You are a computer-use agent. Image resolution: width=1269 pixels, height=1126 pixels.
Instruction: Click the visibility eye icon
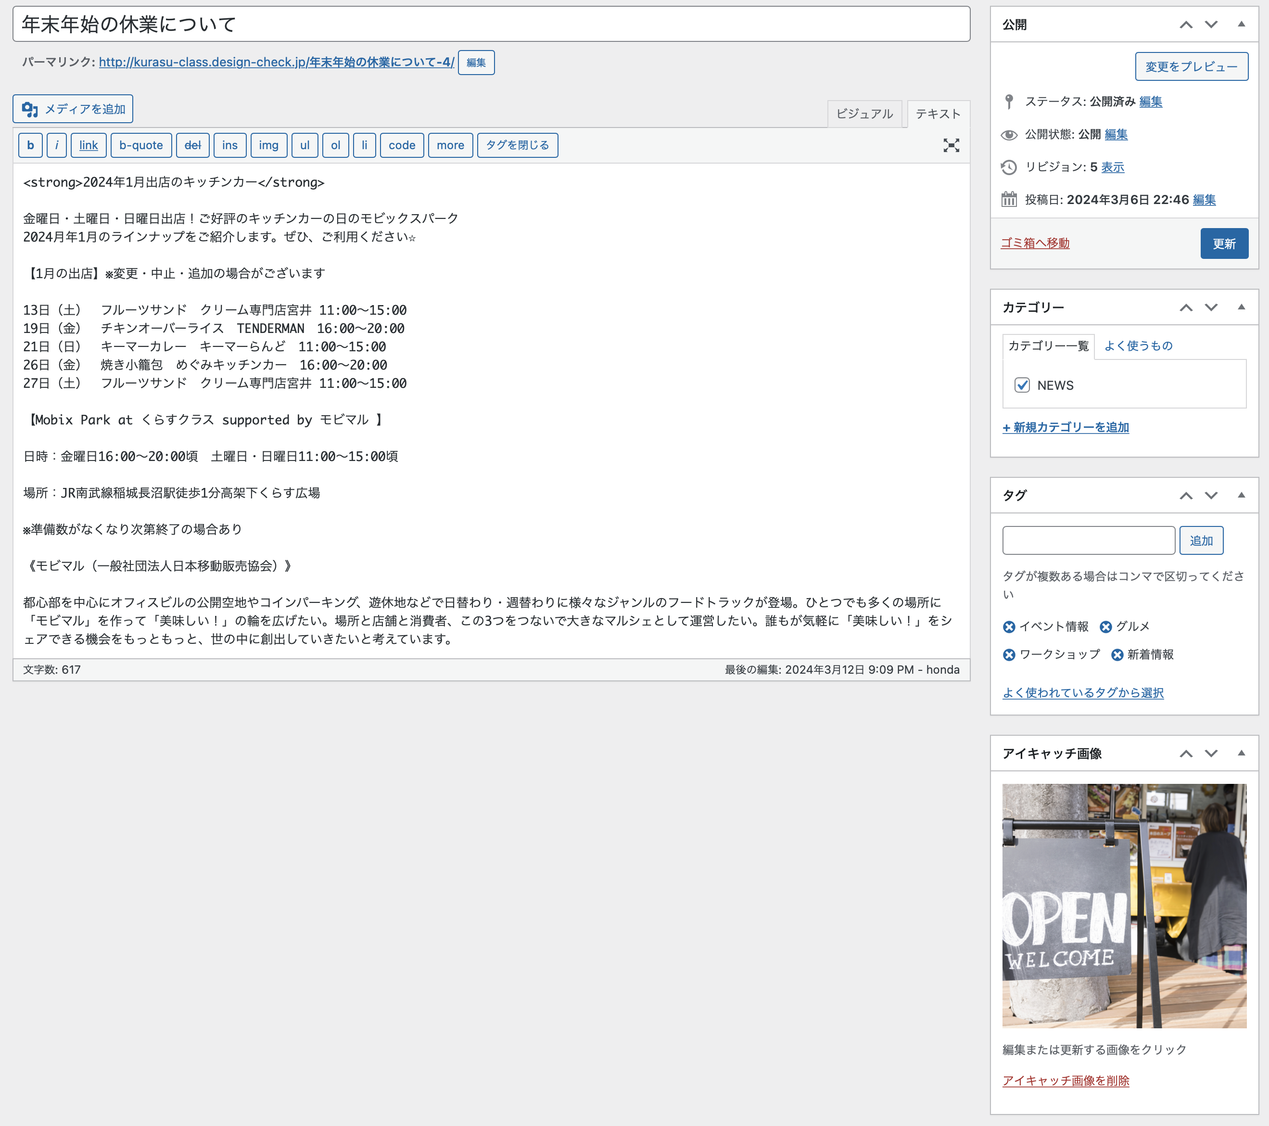[1009, 135]
